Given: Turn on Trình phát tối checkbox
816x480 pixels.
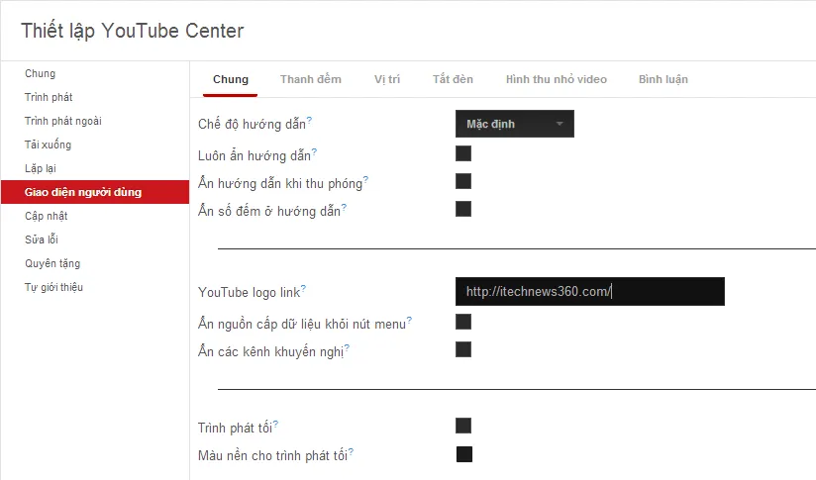Looking at the screenshot, I should pyautogui.click(x=463, y=426).
